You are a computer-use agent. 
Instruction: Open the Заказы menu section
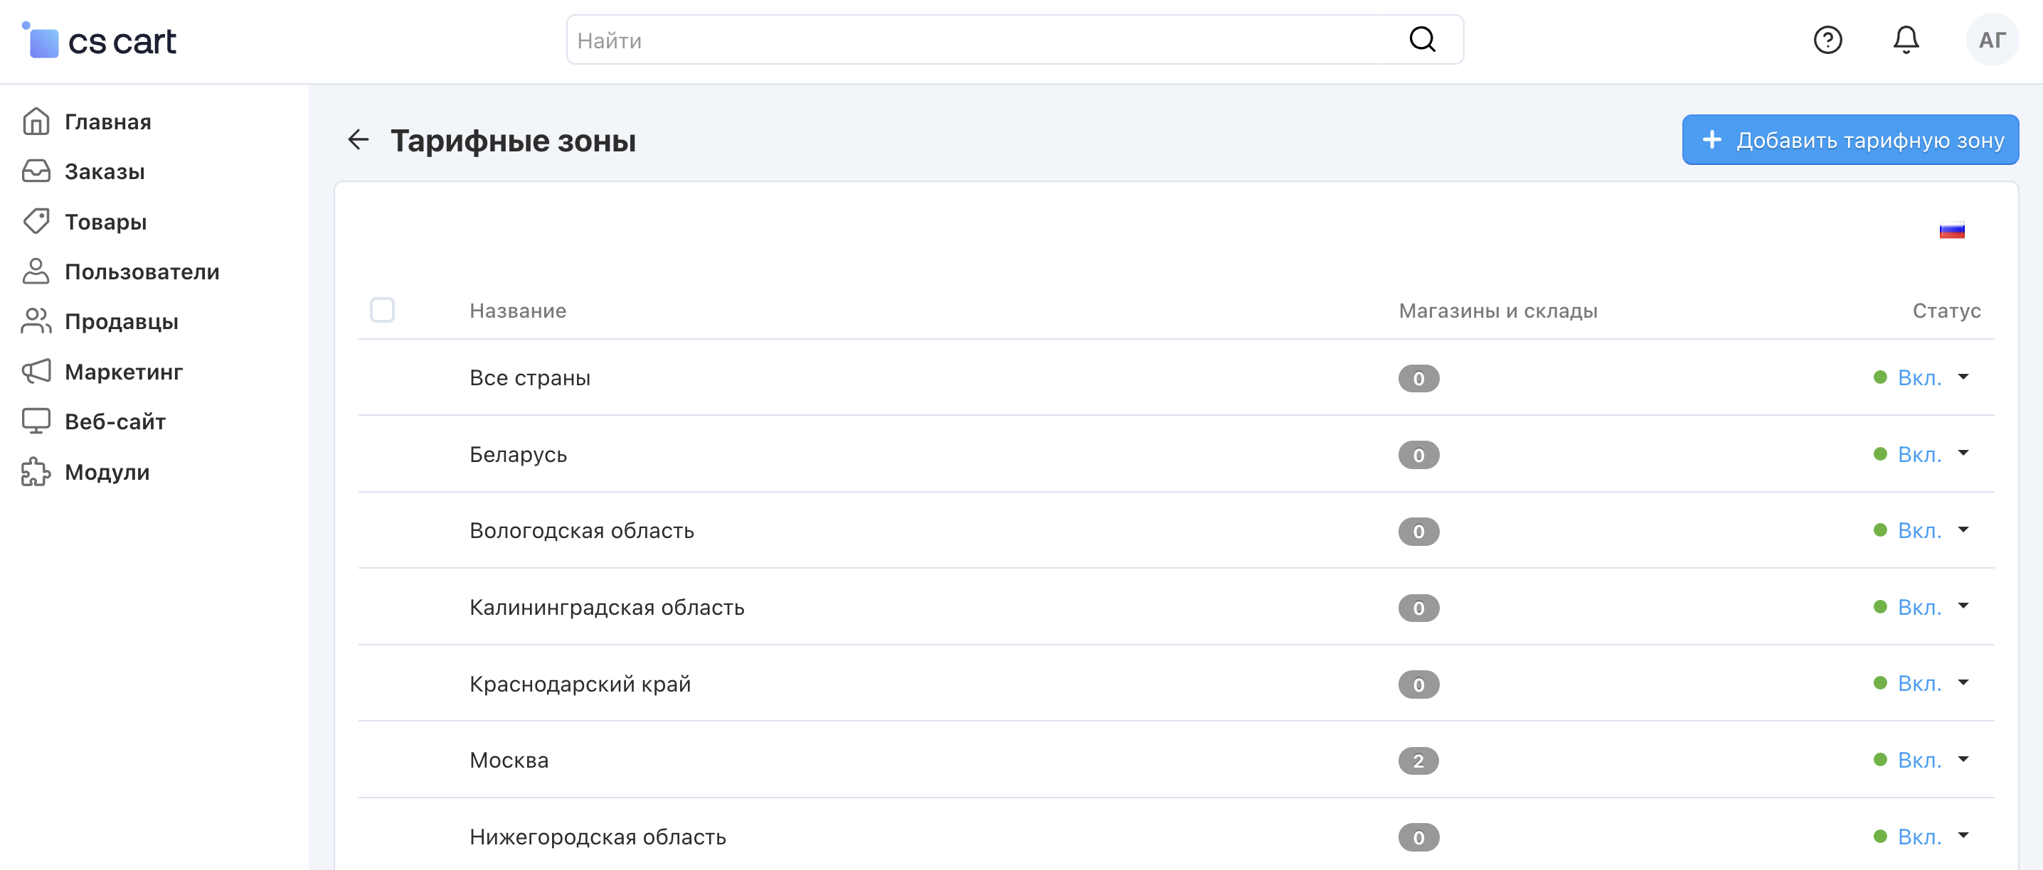pyautogui.click(x=104, y=172)
